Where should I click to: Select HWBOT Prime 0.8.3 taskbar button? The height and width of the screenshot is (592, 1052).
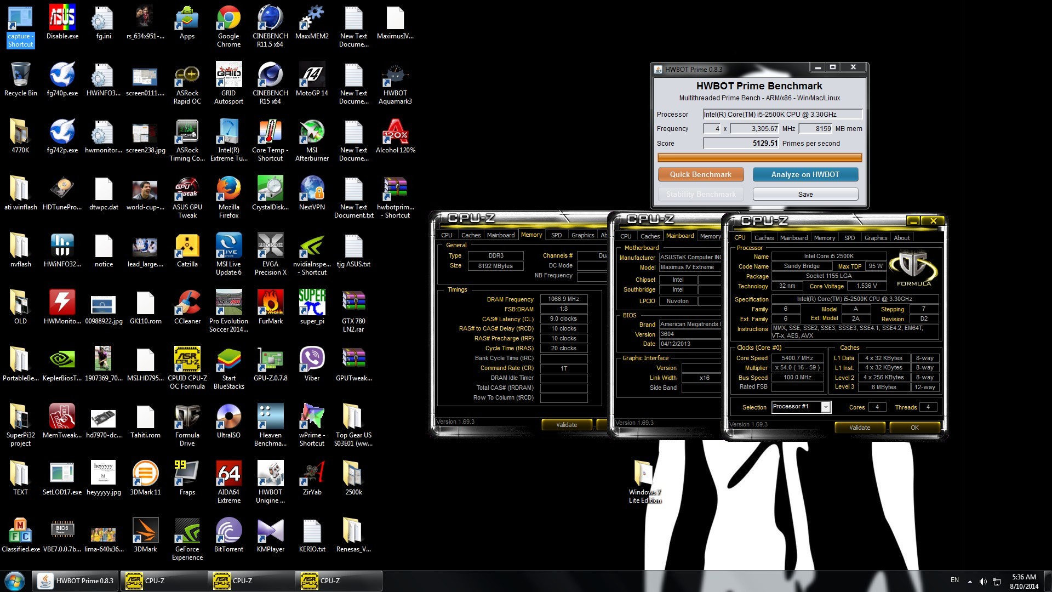(x=75, y=581)
